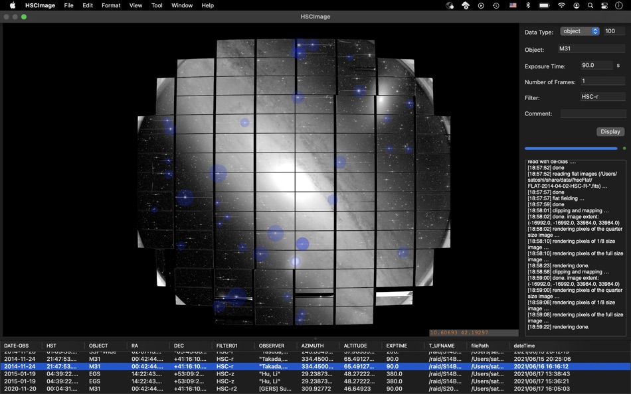This screenshot has height=394, width=631.
Task: Open Control Center icon
Action: [604, 5]
